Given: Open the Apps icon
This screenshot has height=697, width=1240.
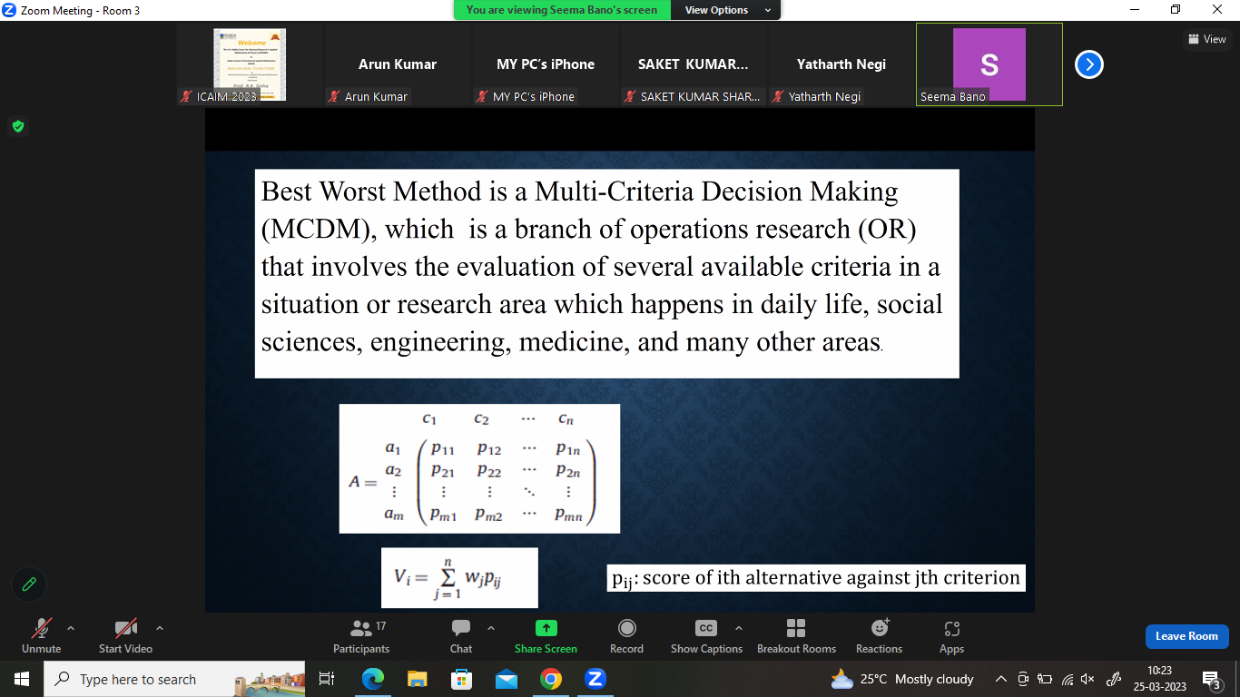Looking at the screenshot, I should (x=951, y=635).
